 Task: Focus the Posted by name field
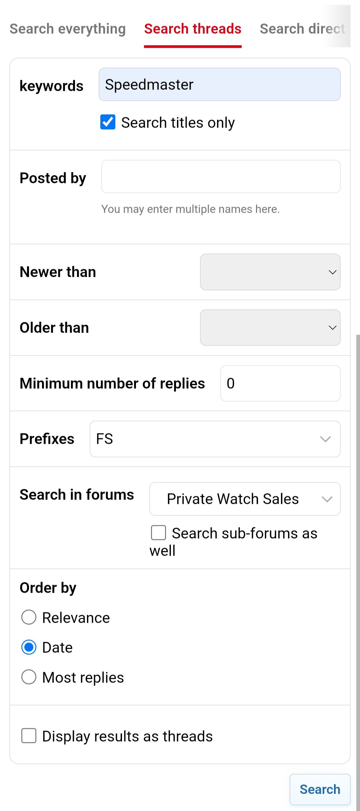point(221,177)
